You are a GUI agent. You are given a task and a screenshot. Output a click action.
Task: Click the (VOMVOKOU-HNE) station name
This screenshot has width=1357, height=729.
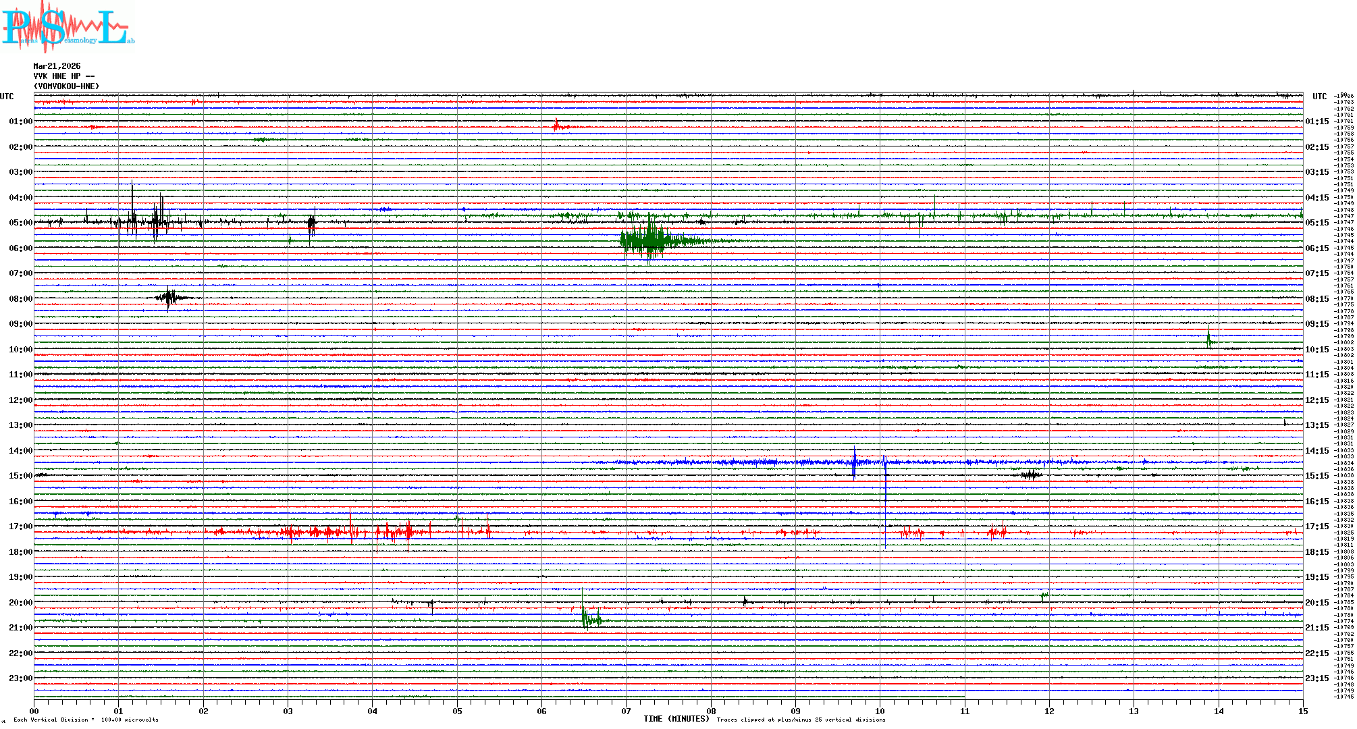point(66,86)
